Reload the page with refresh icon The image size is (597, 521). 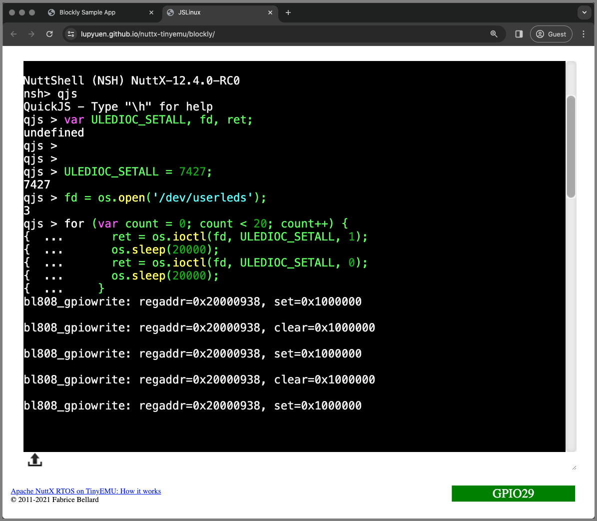[x=49, y=34]
